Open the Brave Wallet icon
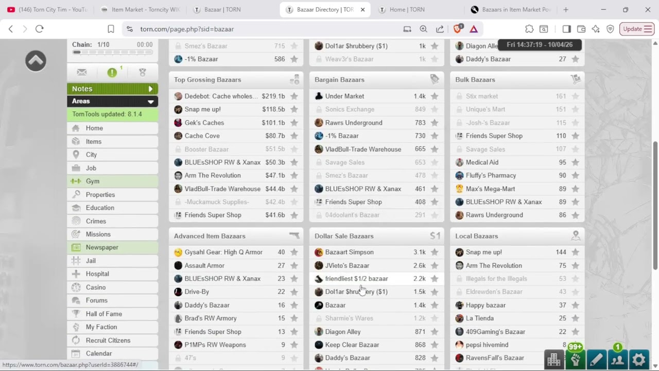Image resolution: width=659 pixels, height=371 pixels. pyautogui.click(x=581, y=29)
